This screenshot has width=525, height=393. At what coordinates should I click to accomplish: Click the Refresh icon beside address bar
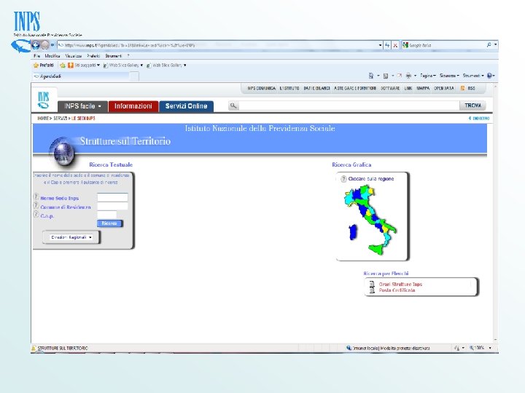tap(387, 45)
